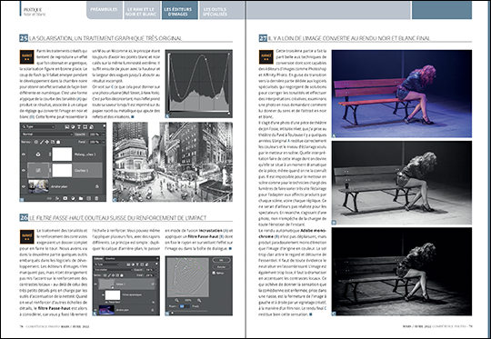Click the radius slider handle in Passe-haut dialog
The height and width of the screenshot is (339, 491).
(172, 313)
